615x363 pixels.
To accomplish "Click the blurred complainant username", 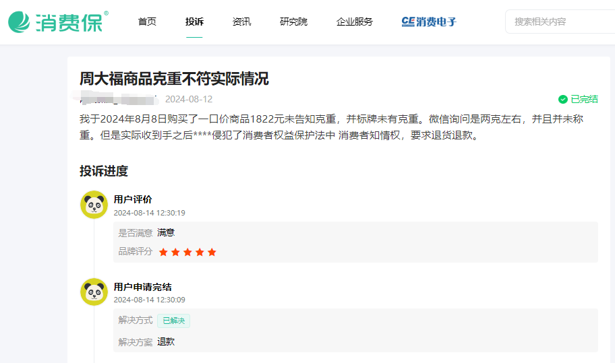I will pos(117,99).
